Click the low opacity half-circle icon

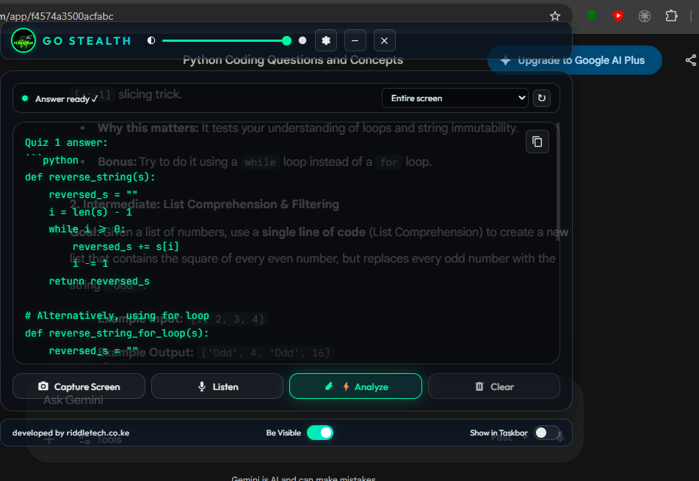(x=151, y=40)
